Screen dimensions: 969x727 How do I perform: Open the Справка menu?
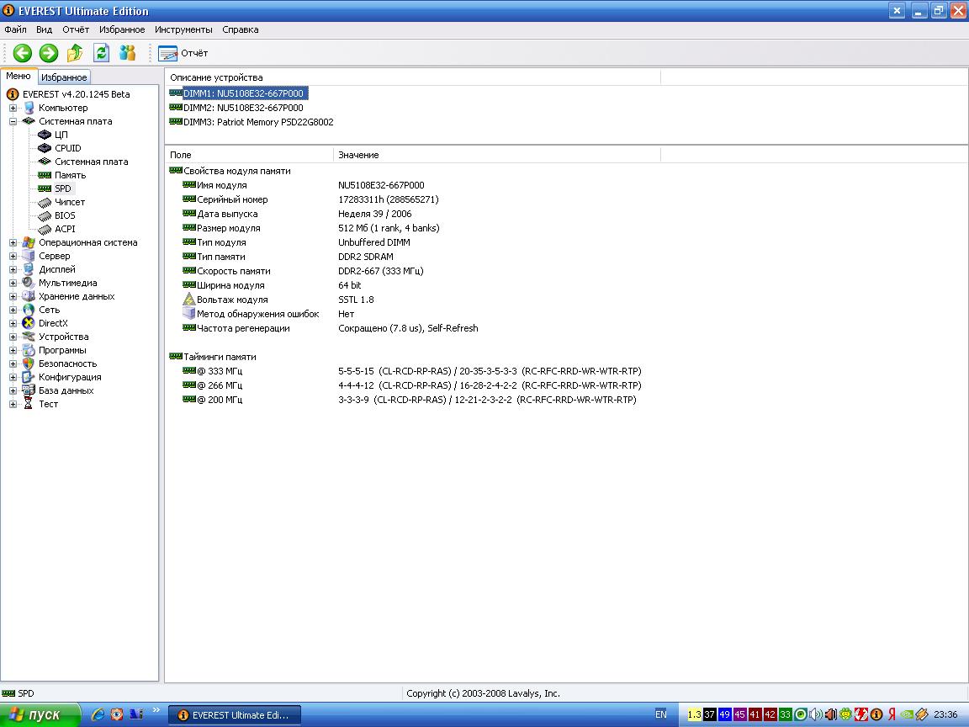(241, 29)
